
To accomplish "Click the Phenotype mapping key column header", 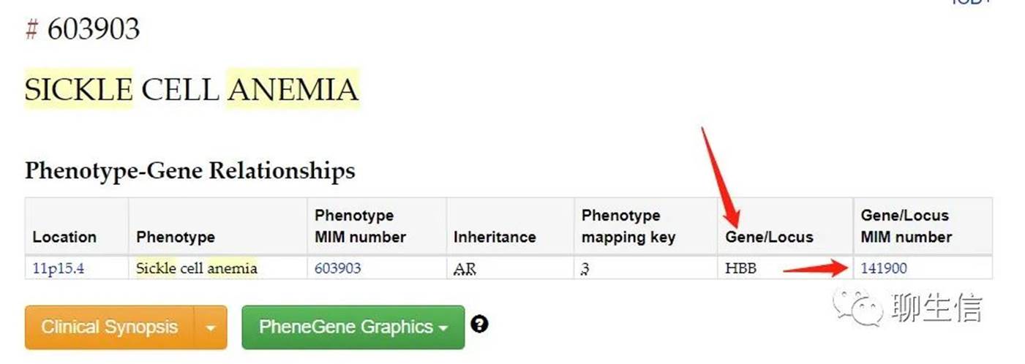I will 628,227.
